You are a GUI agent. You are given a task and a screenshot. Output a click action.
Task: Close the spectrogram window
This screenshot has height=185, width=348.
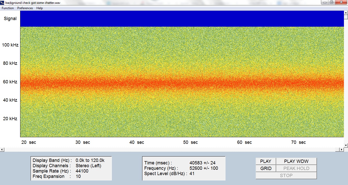click(341, 2)
